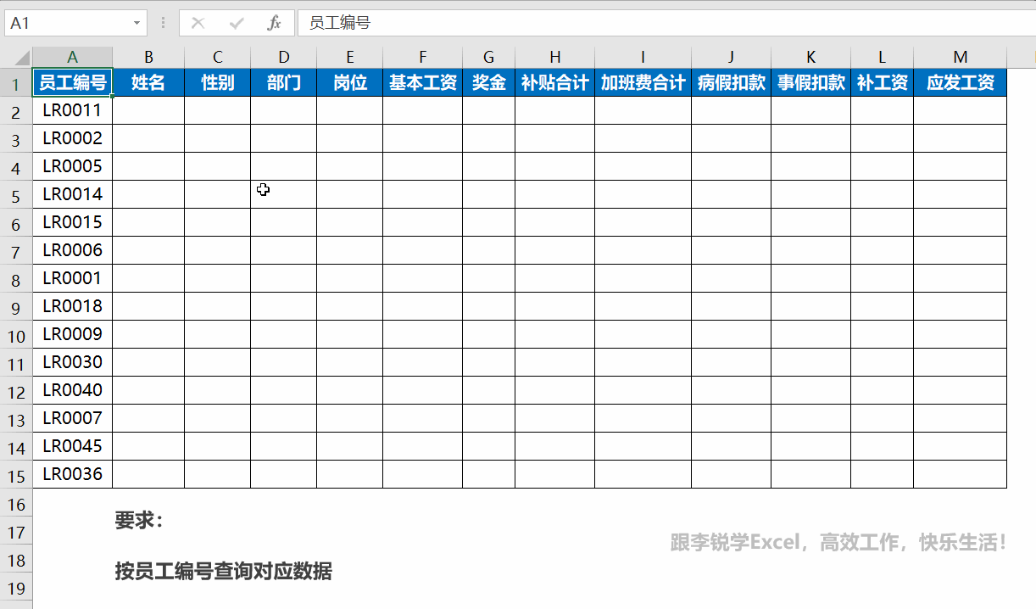The width and height of the screenshot is (1036, 609).
Task: Select the cell containing LR0002
Action: (x=73, y=138)
